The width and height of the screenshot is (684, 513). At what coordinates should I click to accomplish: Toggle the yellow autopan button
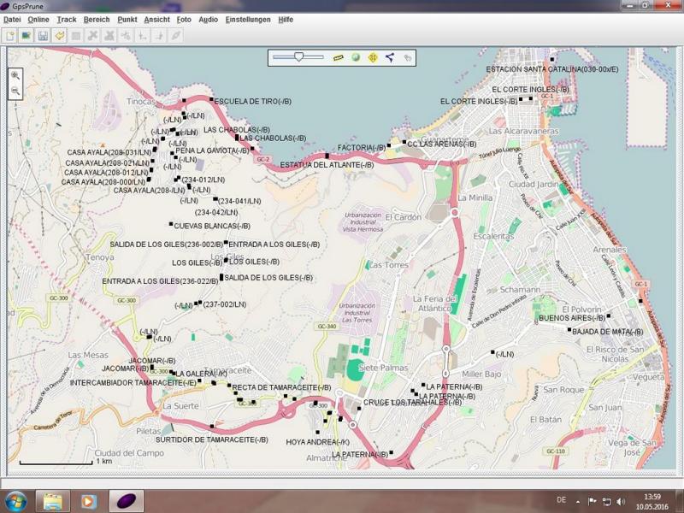click(373, 57)
